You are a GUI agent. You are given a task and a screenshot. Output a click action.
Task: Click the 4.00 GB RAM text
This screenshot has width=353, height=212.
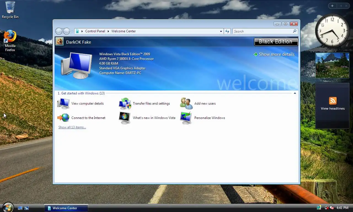pos(109,63)
